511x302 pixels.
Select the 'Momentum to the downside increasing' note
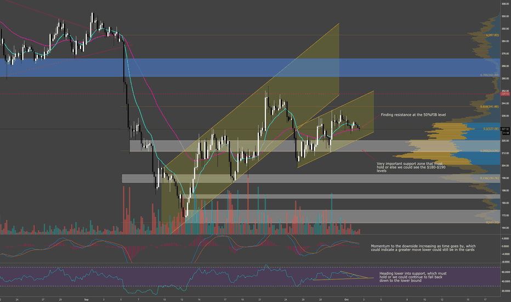(x=423, y=248)
